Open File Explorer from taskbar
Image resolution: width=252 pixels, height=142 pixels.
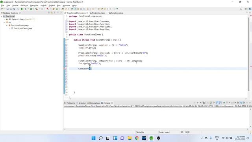130,138
